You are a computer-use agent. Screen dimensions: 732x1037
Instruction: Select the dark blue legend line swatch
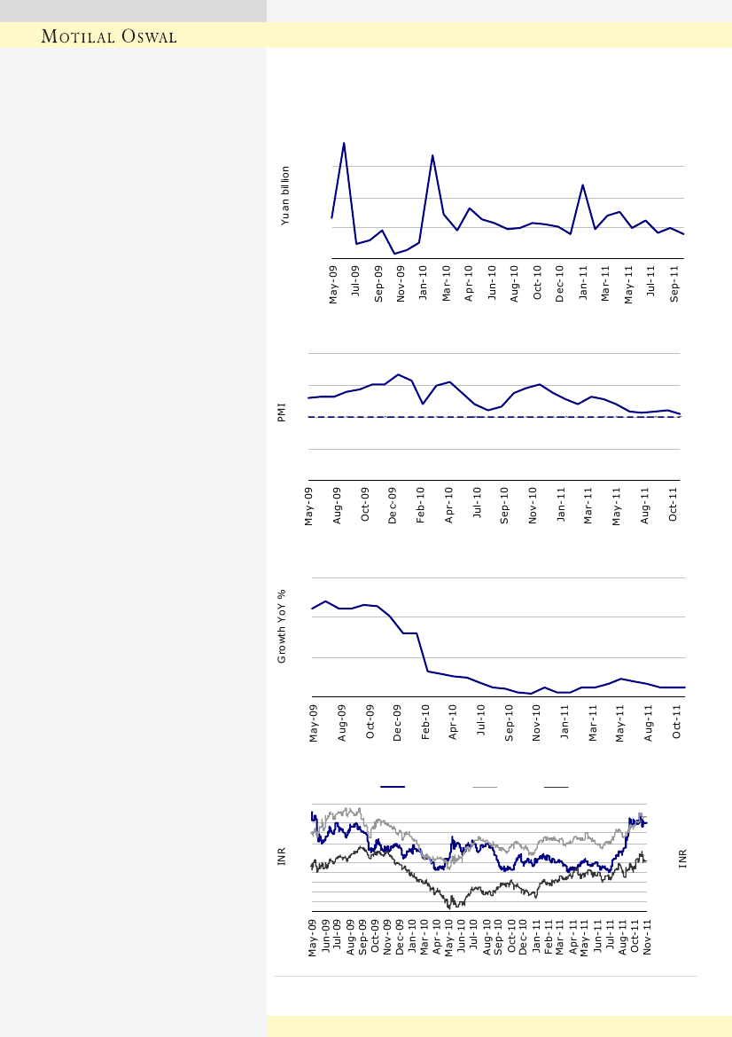392,787
